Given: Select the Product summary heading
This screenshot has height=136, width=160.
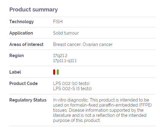Looking at the screenshot, I should coord(34,10).
